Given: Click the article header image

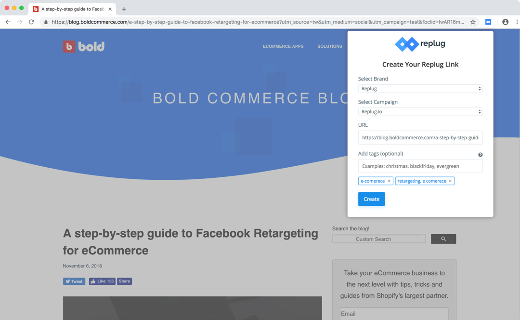Looking at the screenshot, I should click(x=192, y=308).
